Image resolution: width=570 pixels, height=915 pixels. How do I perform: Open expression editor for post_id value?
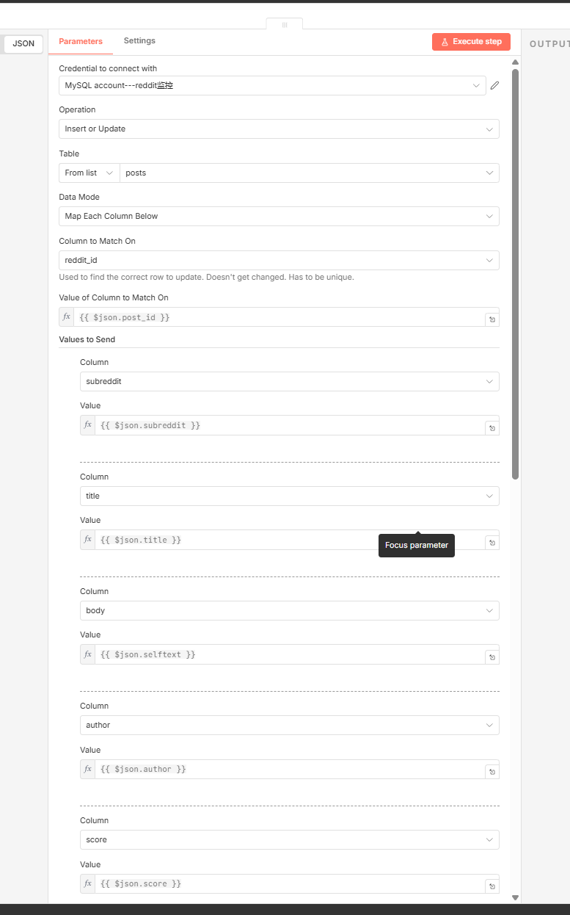[x=492, y=319]
